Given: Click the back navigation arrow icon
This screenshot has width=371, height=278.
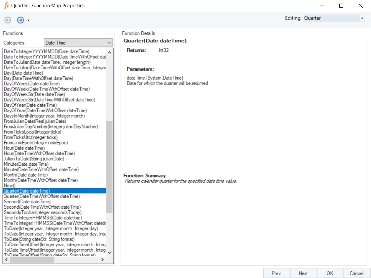Looking at the screenshot, I should coord(8,20).
